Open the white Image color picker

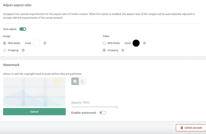click(x=36, y=43)
